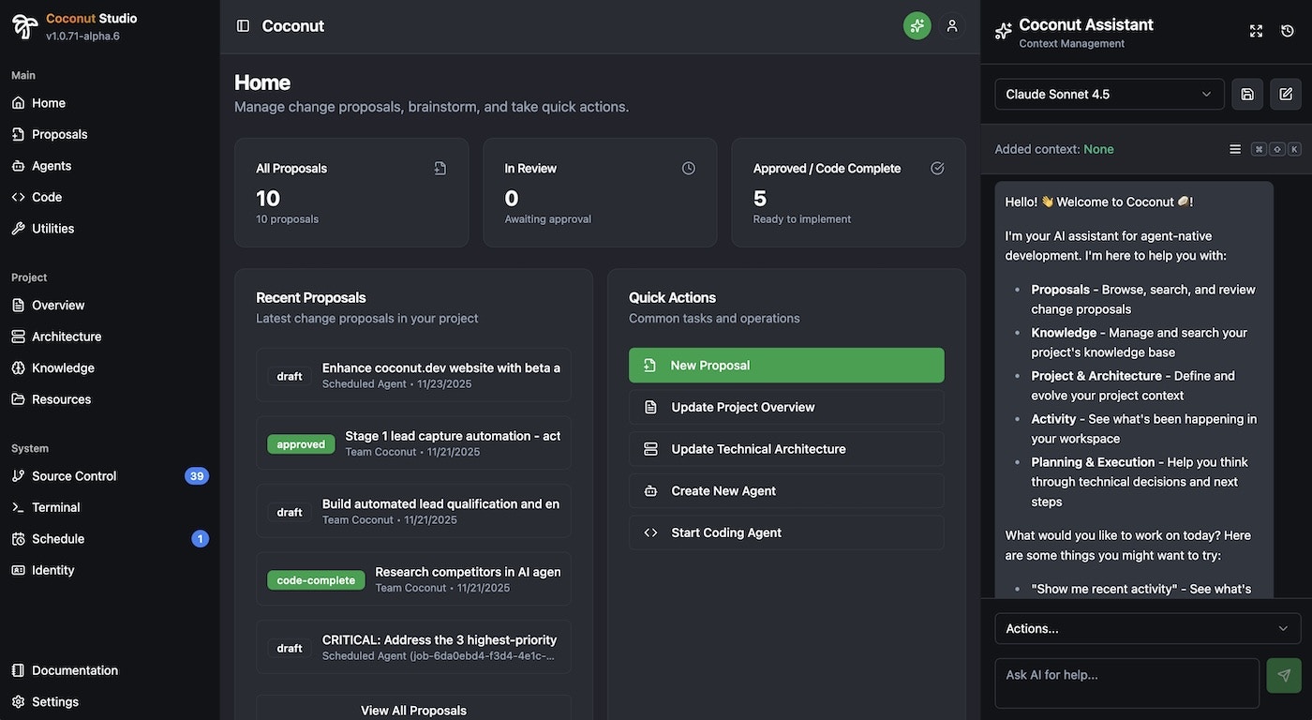Viewport: 1312px width, 720px height.
Task: Click in the Ask AI for help input field
Action: tap(1127, 683)
